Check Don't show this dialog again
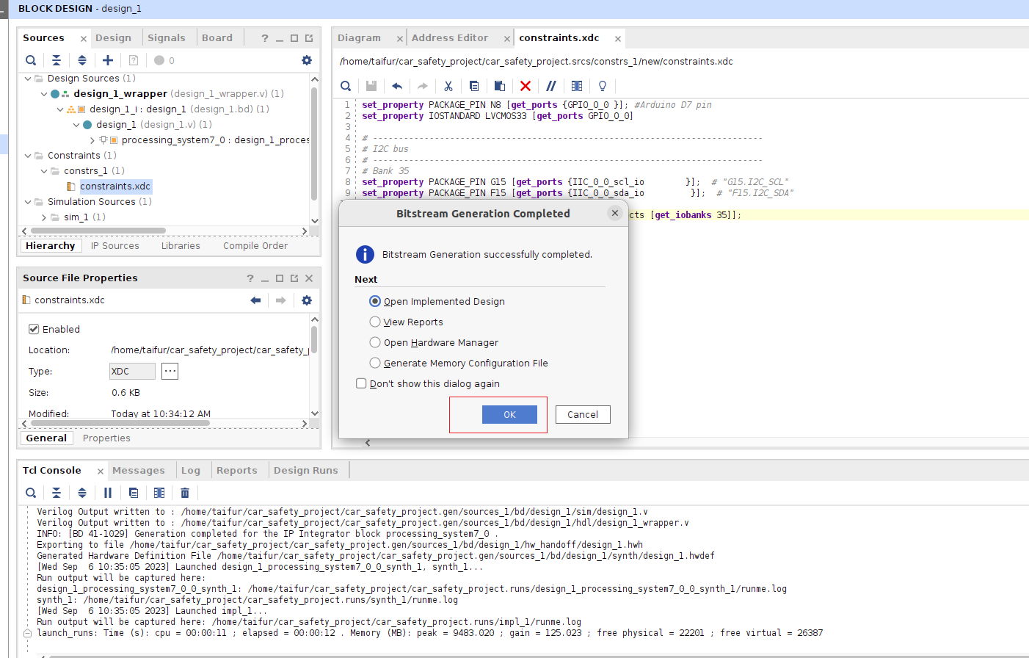The image size is (1029, 658). [x=428, y=383]
